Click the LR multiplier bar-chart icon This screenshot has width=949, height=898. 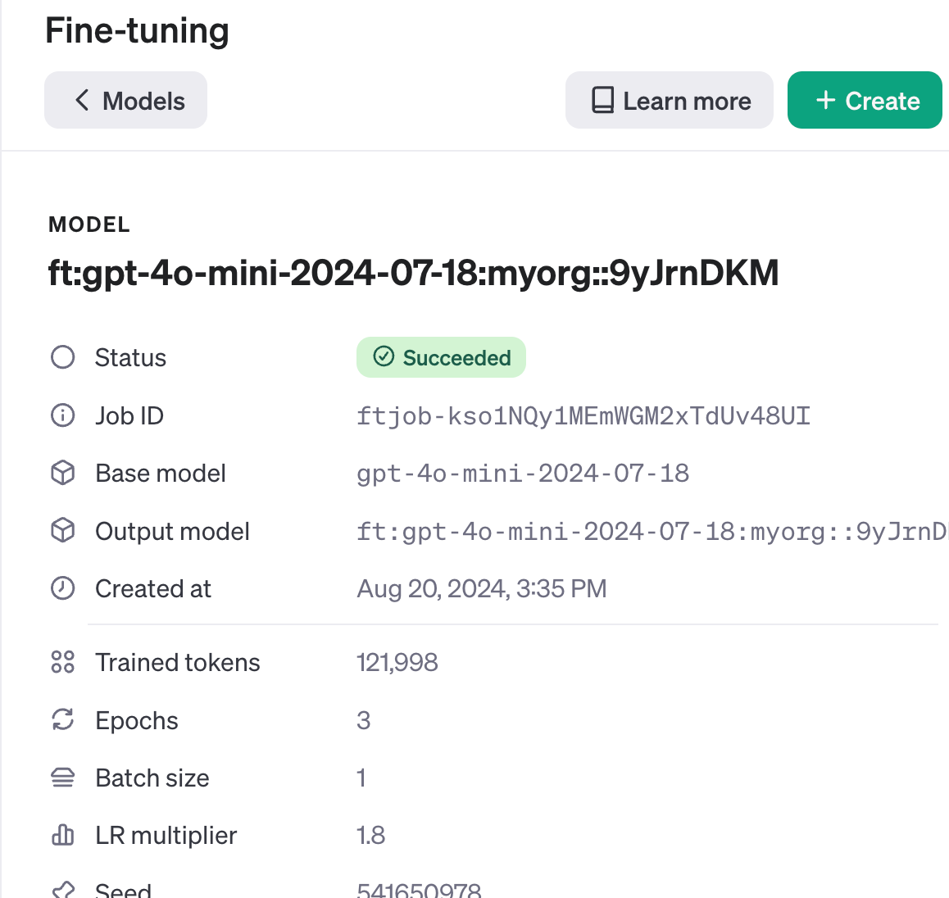[x=63, y=835]
